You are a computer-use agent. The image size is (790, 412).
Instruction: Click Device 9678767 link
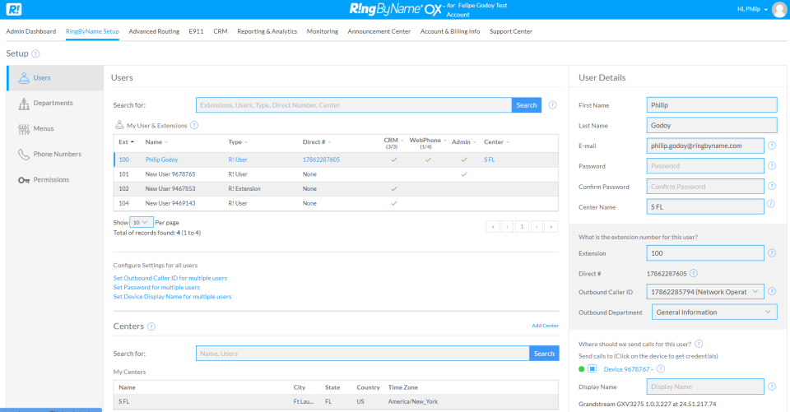click(x=626, y=369)
